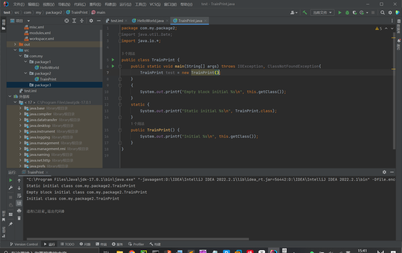The image size is (402, 253).
Task: Select opened file locator in Project panel
Action: point(67,21)
